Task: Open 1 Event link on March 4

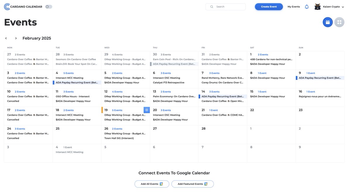Action: point(68,147)
